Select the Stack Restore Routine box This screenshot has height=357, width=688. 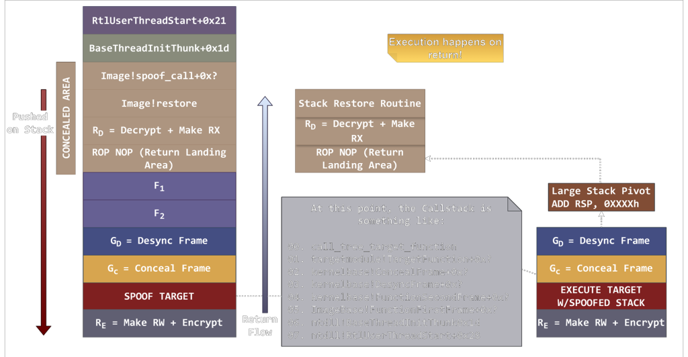(x=359, y=103)
